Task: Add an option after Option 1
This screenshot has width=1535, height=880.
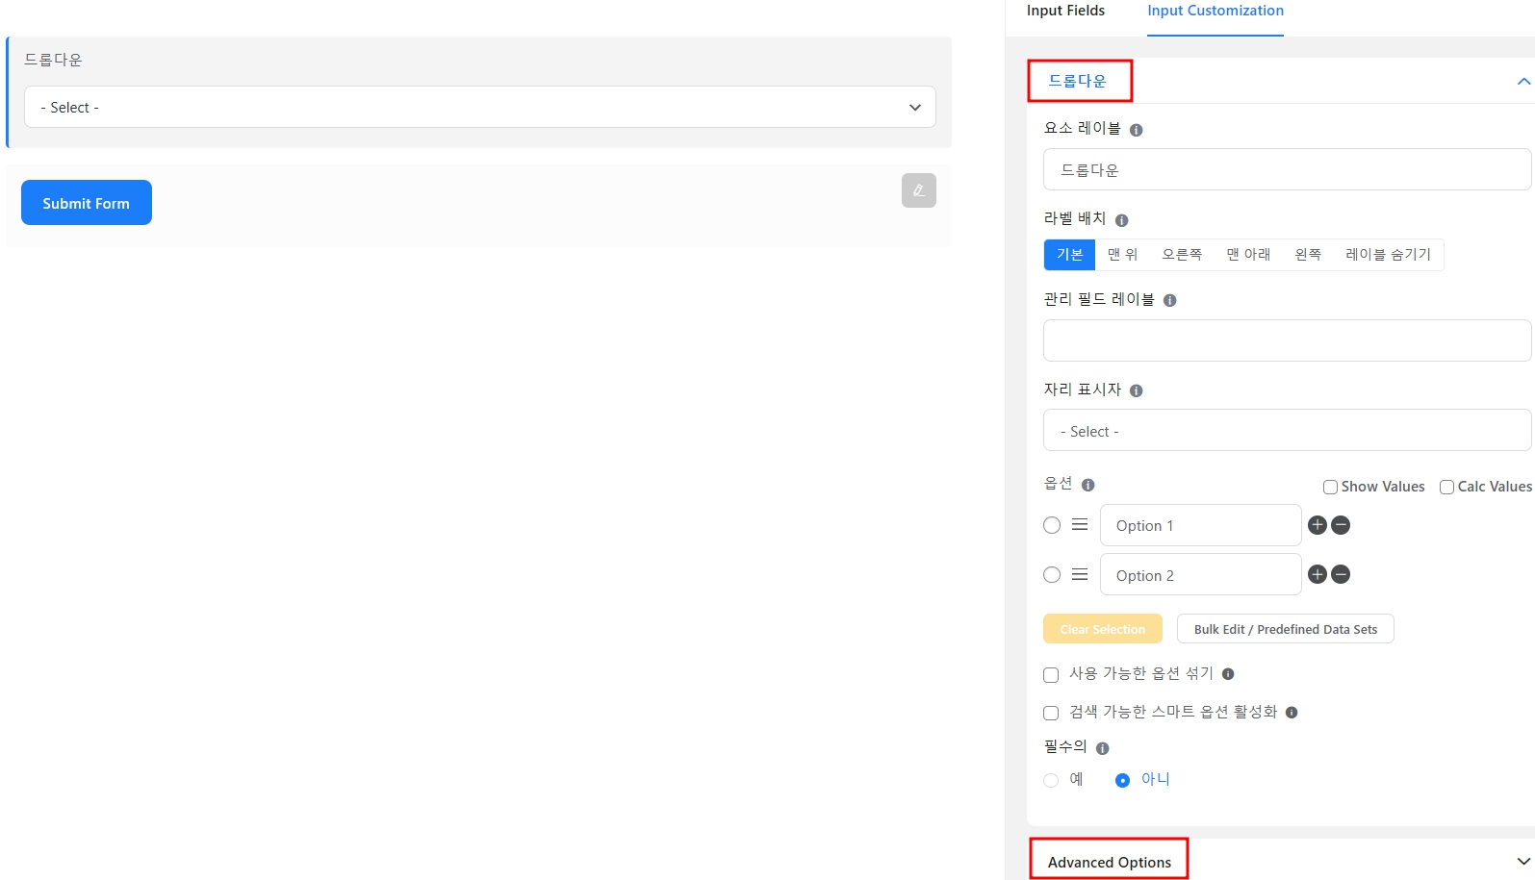Action: [x=1318, y=525]
